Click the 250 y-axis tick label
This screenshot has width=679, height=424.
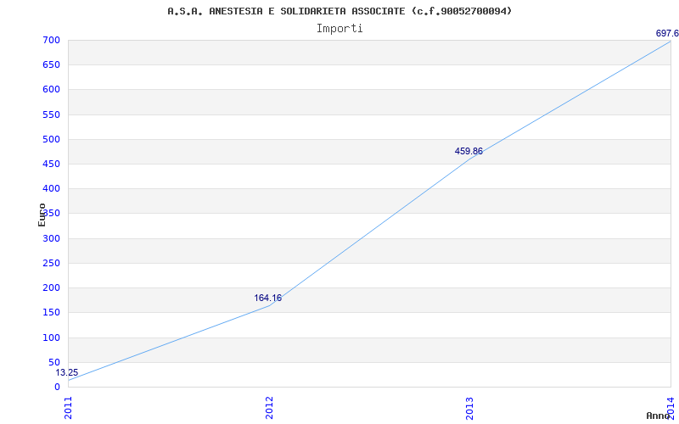52,263
